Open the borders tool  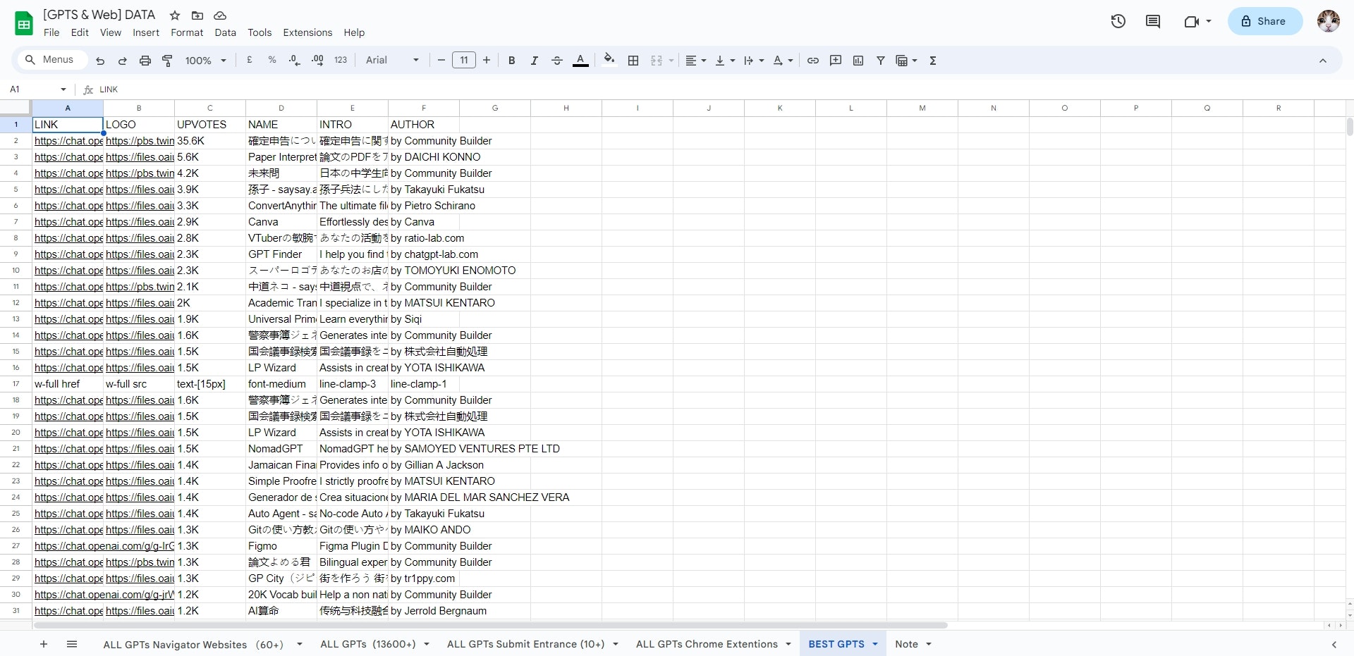tap(633, 61)
